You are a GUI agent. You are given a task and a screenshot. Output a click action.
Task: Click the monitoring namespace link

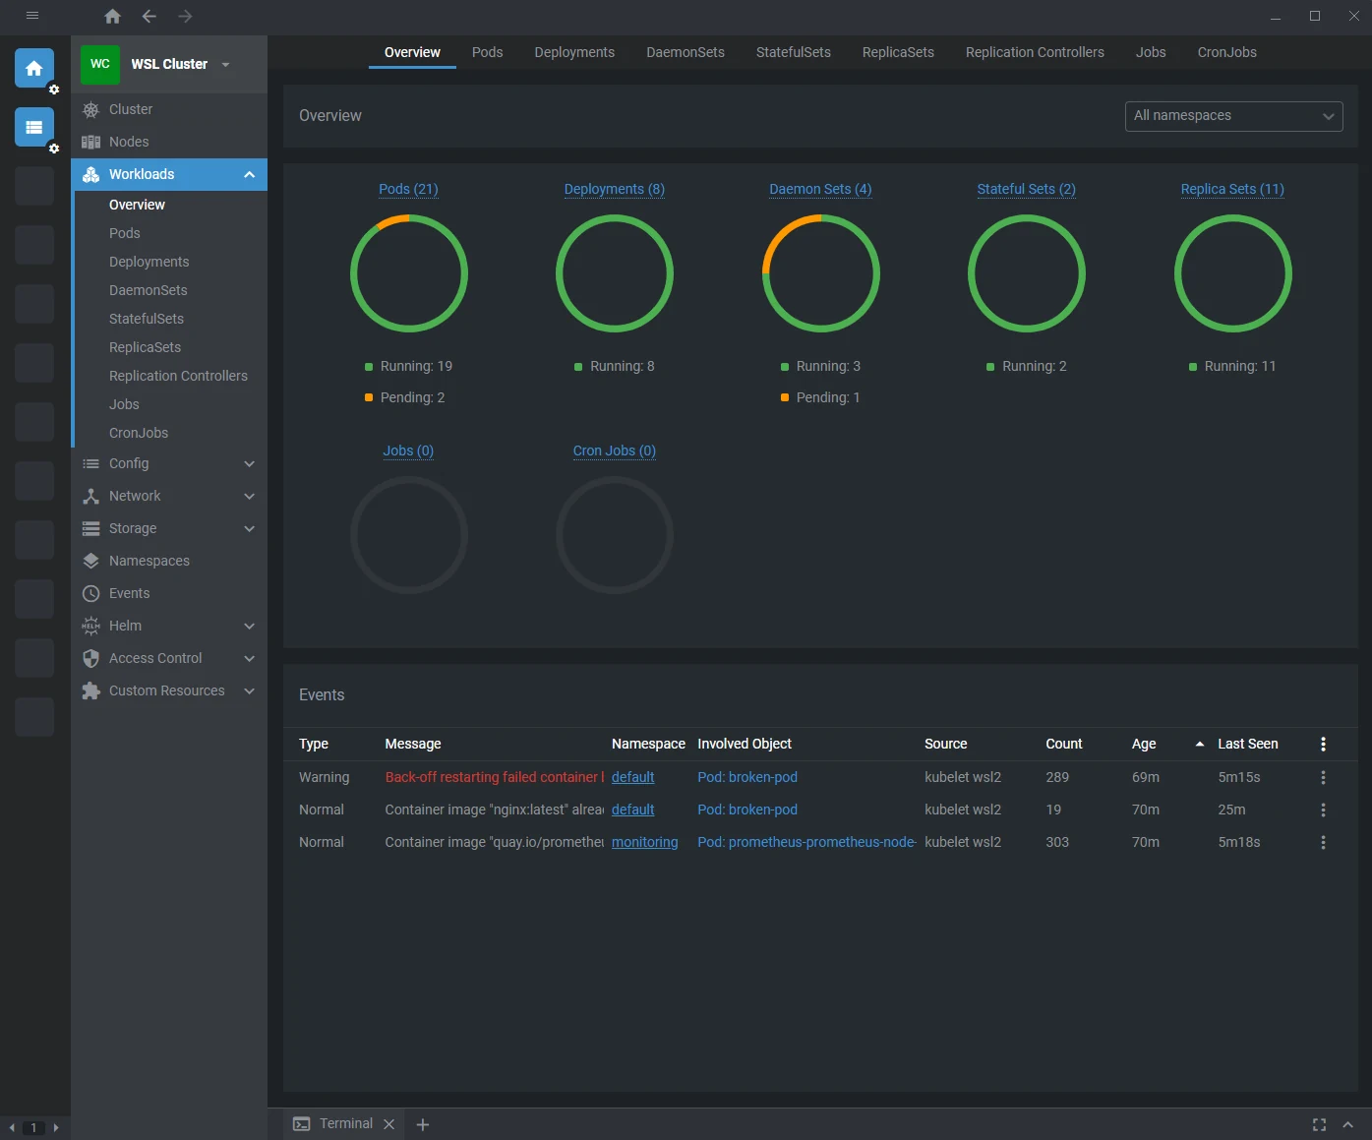coord(644,842)
